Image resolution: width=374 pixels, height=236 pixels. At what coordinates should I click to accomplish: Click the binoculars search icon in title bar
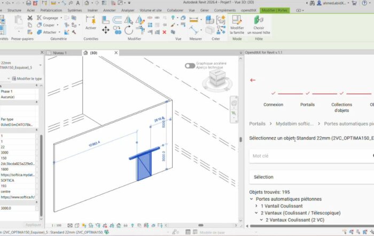pyautogui.click(x=312, y=3)
